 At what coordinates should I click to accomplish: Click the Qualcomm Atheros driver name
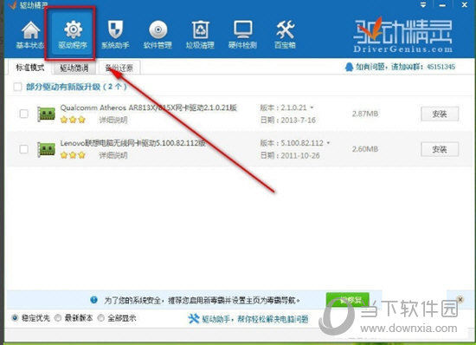pos(149,107)
